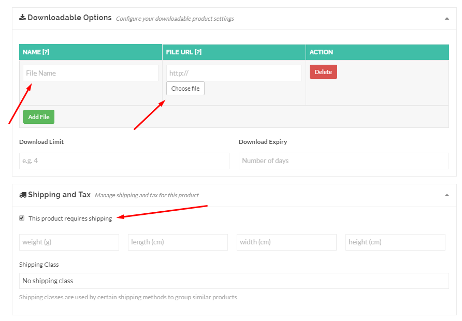Click the green Add File button

pyautogui.click(x=39, y=117)
